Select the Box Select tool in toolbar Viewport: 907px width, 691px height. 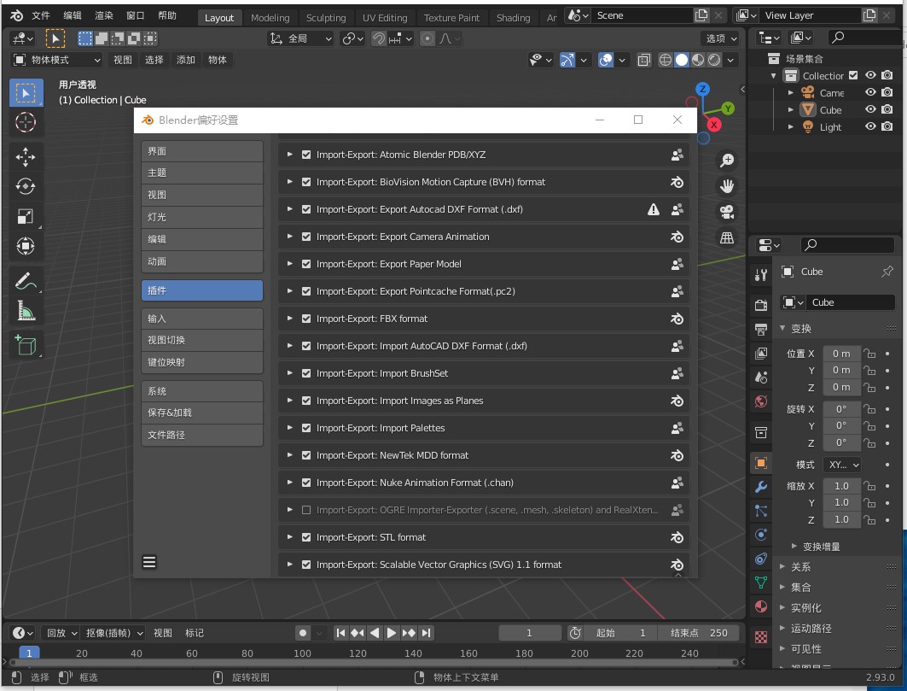26,93
